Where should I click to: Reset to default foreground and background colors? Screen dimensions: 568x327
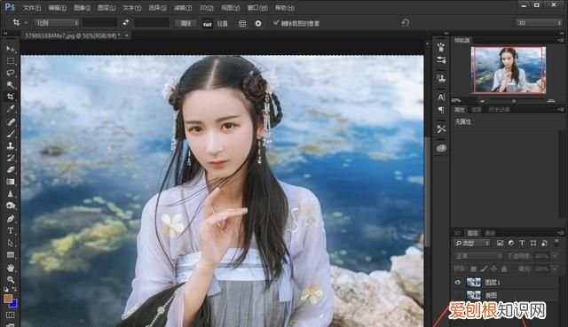tap(6, 290)
